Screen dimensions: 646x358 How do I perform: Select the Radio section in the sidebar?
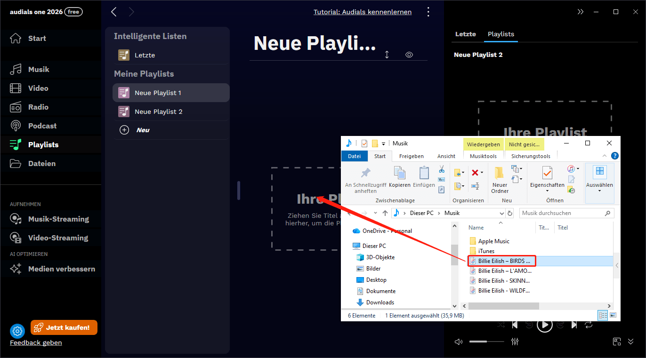pyautogui.click(x=39, y=107)
